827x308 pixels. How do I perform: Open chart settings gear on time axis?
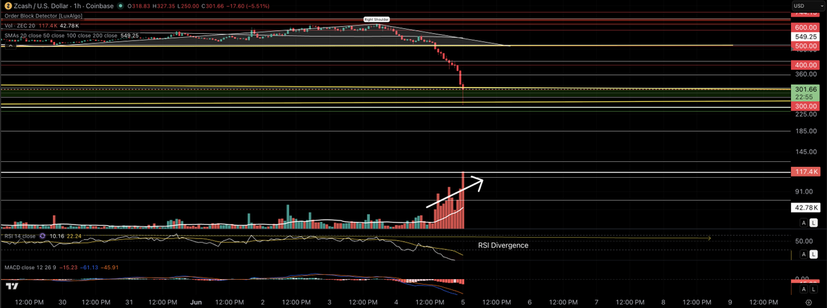(x=808, y=302)
